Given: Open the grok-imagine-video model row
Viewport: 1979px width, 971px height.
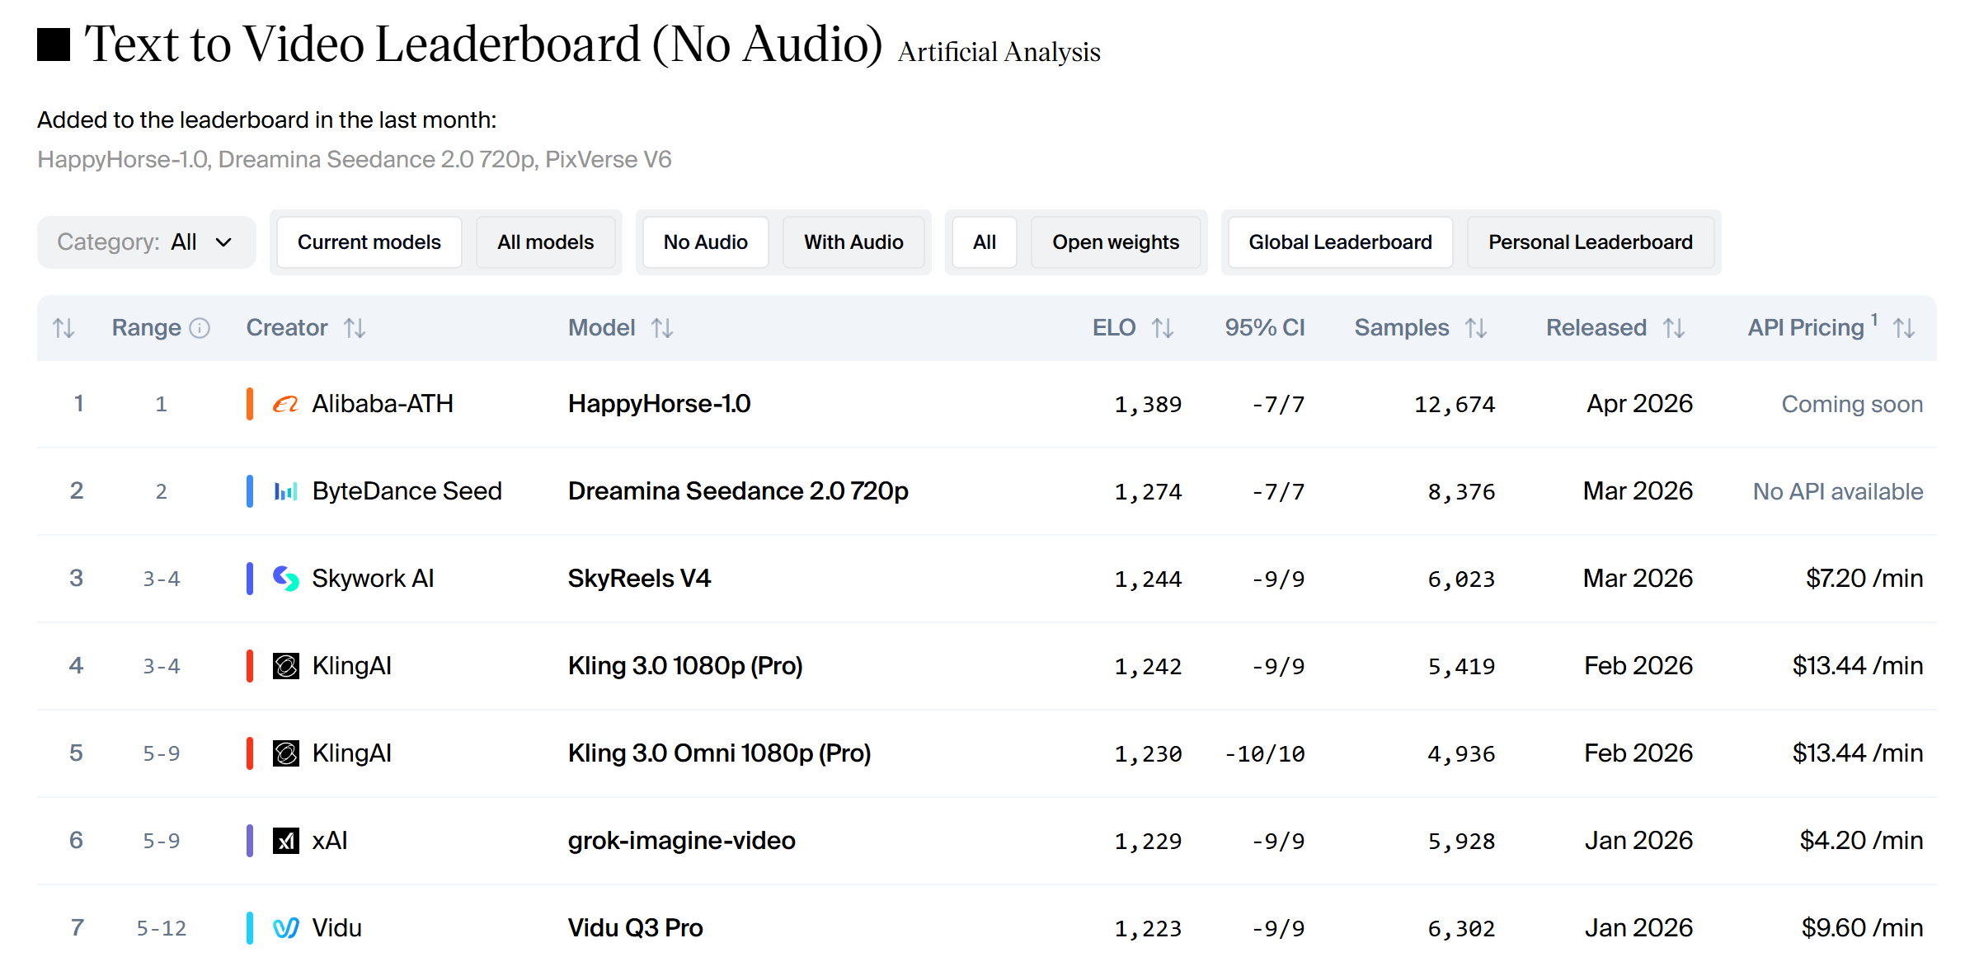Looking at the screenshot, I should tap(681, 841).
